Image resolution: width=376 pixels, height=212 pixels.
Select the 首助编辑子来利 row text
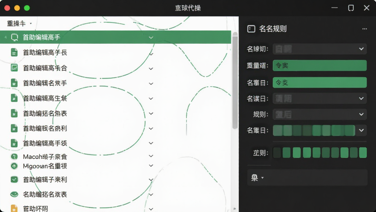click(x=45, y=180)
